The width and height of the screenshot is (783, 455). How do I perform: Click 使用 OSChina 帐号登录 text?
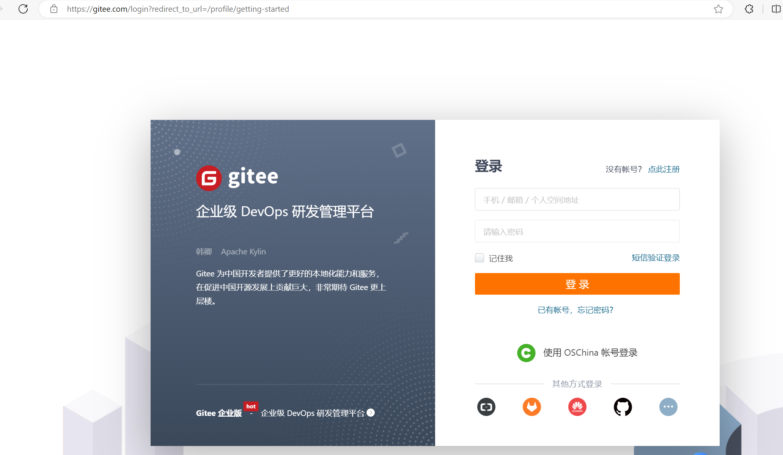click(590, 353)
